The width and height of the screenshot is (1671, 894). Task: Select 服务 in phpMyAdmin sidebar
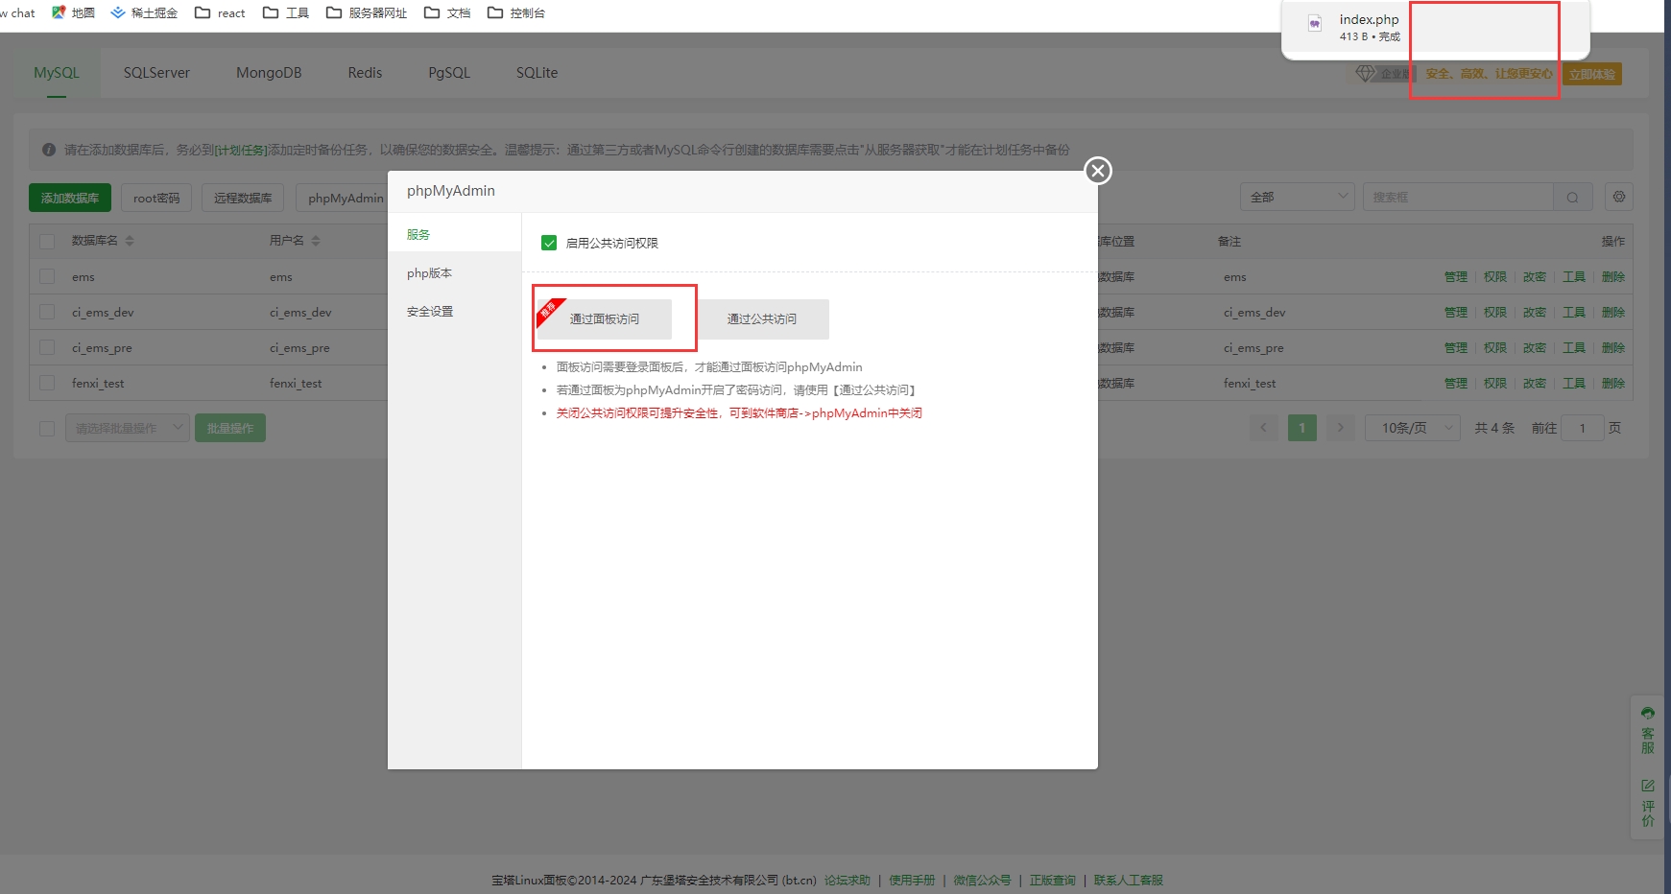click(454, 234)
